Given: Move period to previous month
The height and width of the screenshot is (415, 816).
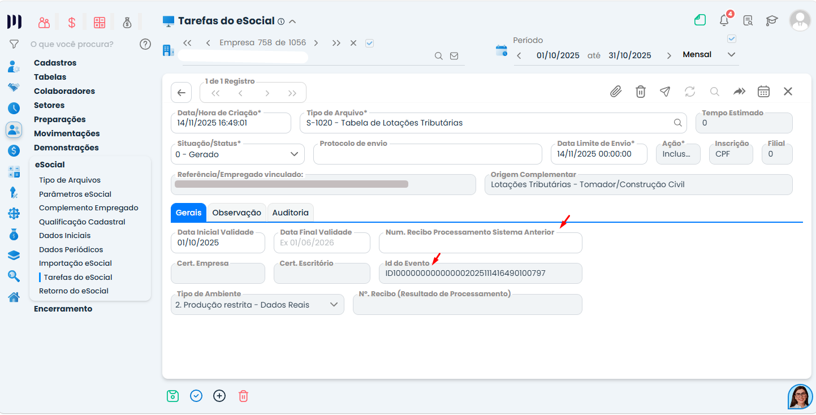Looking at the screenshot, I should point(519,55).
